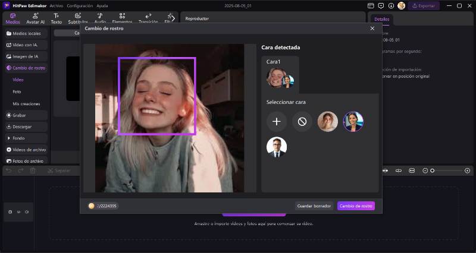This screenshot has width=476, height=253.
Task: Select the Video sub-item under Cambio de rostro
Action: pyautogui.click(x=18, y=80)
